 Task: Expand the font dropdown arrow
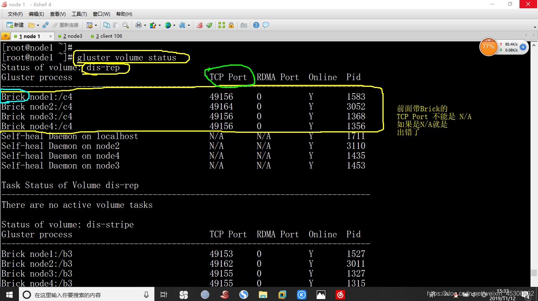click(189, 25)
